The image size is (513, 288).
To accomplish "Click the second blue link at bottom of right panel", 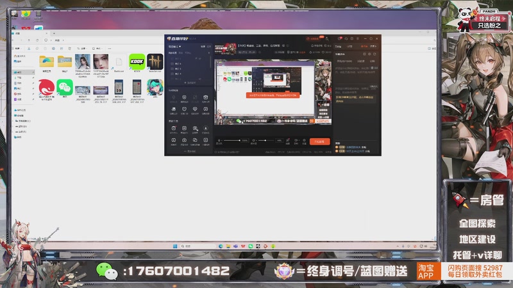I will point(355,151).
